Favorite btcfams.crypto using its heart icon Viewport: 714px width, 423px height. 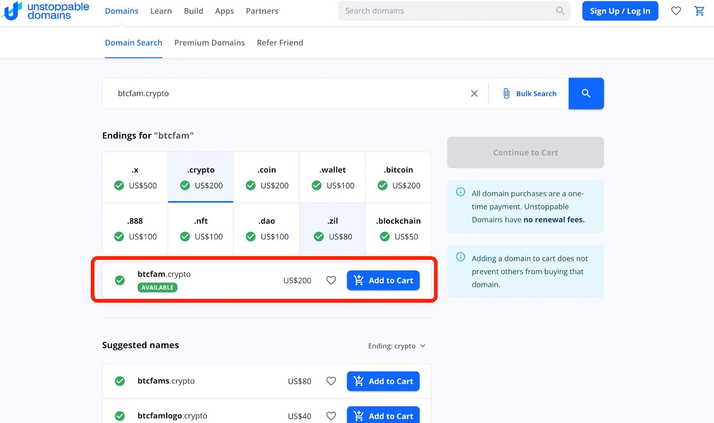coord(331,381)
